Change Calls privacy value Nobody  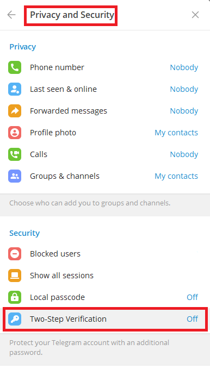(184, 154)
